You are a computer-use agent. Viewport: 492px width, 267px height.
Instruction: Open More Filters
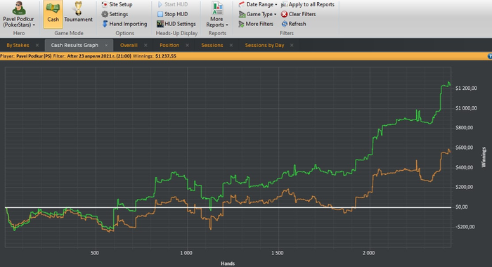tap(256, 24)
